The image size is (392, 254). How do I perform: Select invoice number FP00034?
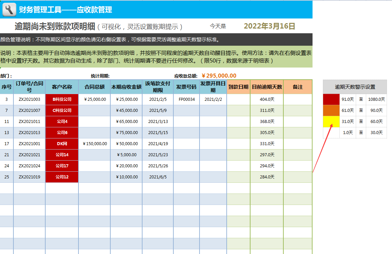click(186, 99)
